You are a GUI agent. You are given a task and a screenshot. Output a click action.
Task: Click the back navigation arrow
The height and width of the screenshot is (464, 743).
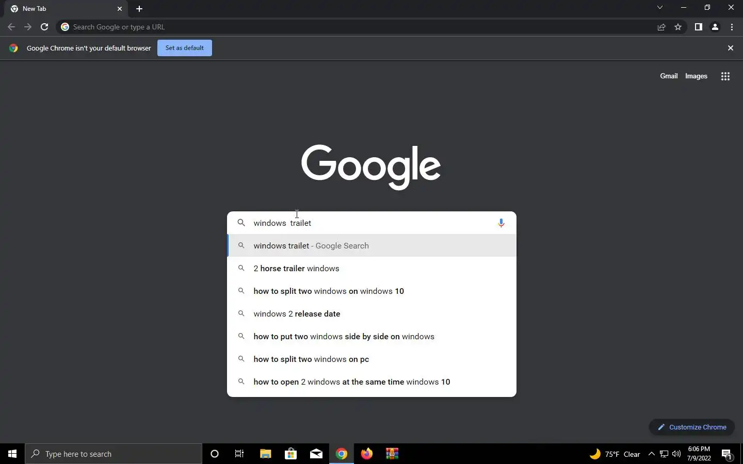[11, 27]
